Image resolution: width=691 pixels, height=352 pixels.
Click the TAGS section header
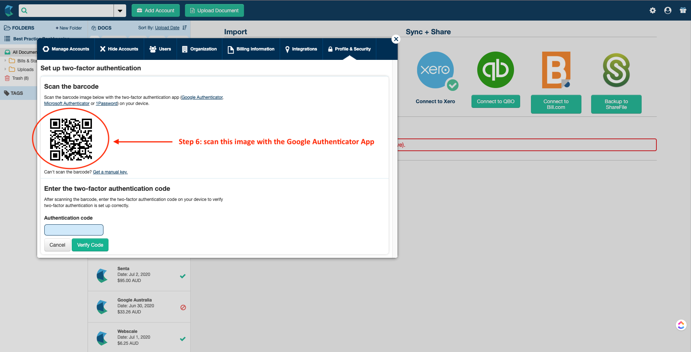coord(14,93)
